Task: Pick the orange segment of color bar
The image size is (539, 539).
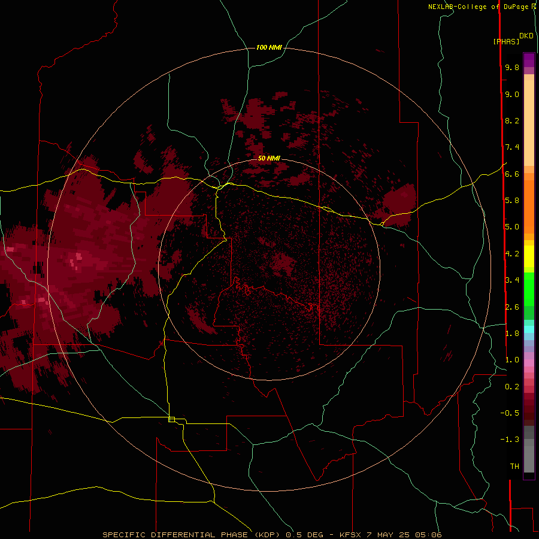Action: pos(529,207)
